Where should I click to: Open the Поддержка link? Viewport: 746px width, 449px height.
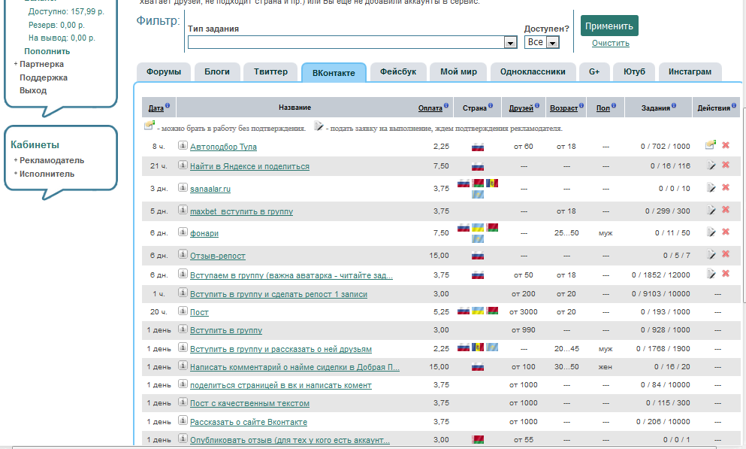pyautogui.click(x=44, y=77)
